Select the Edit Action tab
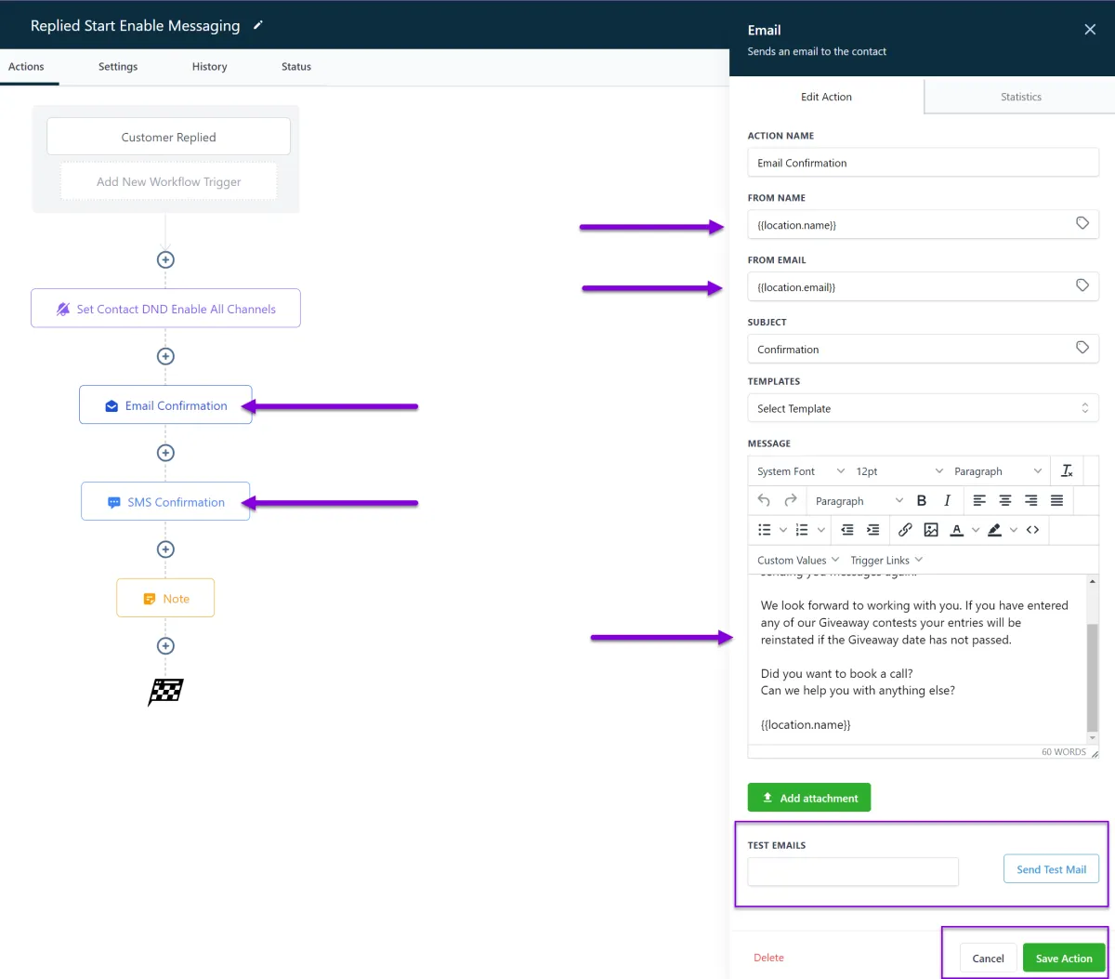The width and height of the screenshot is (1115, 979). click(x=827, y=97)
